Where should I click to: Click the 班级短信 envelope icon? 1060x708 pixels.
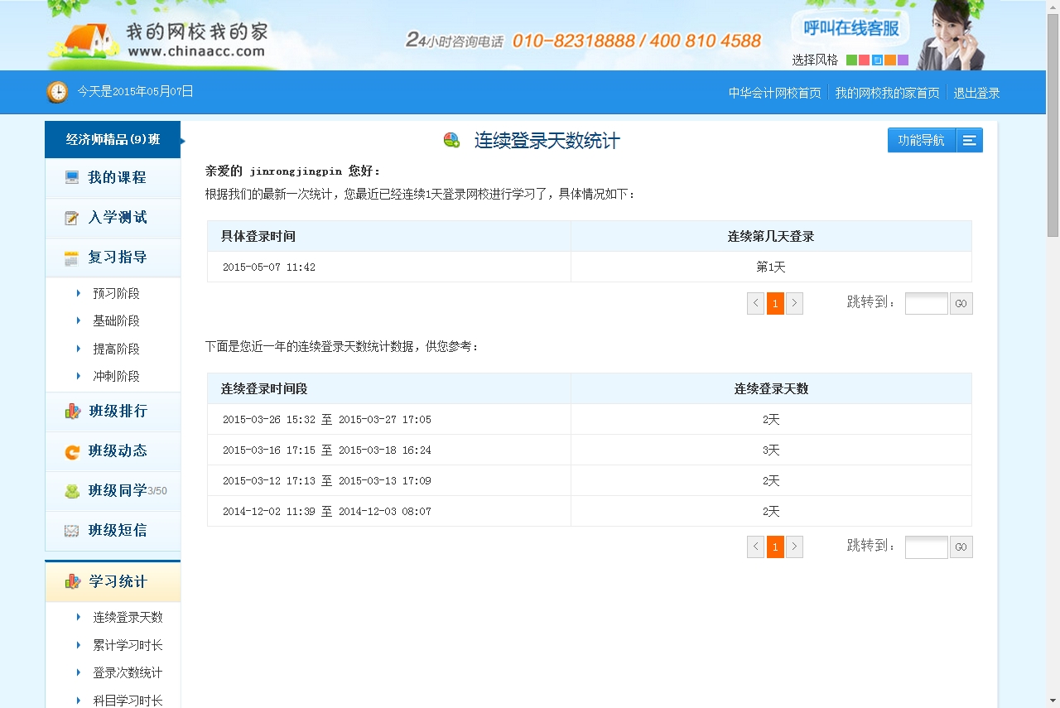pyautogui.click(x=72, y=531)
